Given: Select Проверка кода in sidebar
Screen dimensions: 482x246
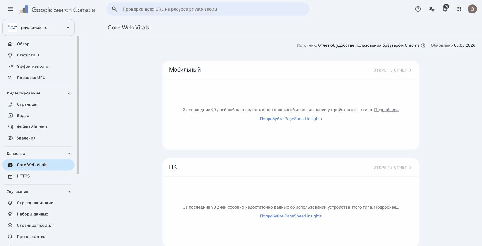Looking at the screenshot, I should [38, 237].
